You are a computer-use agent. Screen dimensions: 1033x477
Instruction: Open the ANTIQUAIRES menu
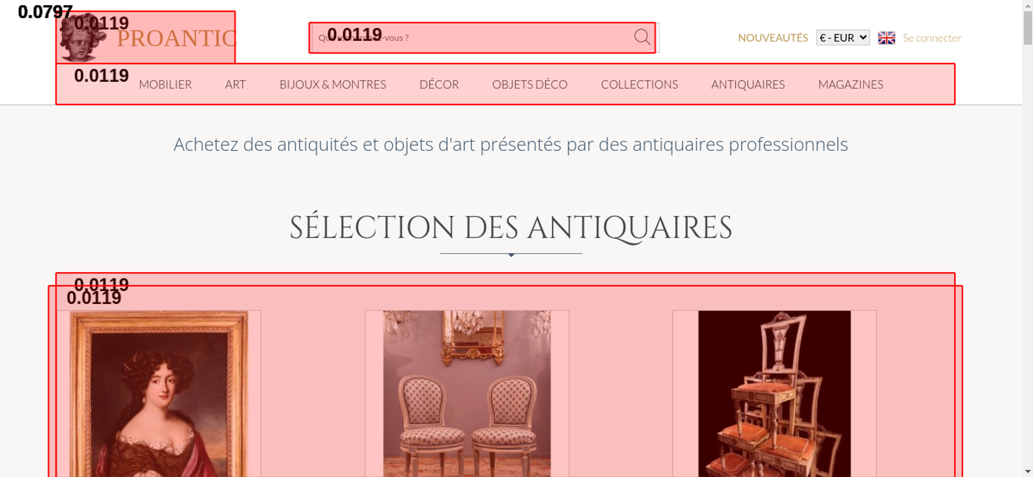pos(748,84)
